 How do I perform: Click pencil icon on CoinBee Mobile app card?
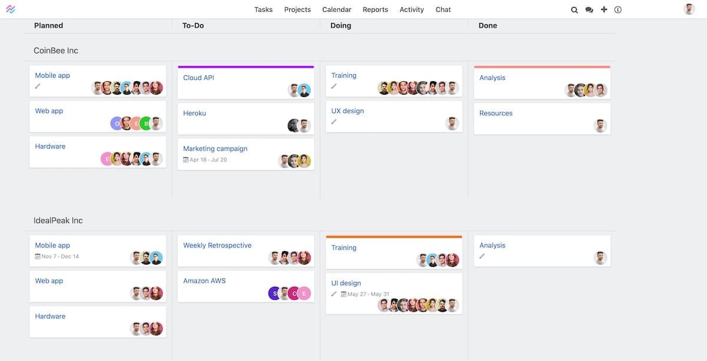tap(38, 86)
